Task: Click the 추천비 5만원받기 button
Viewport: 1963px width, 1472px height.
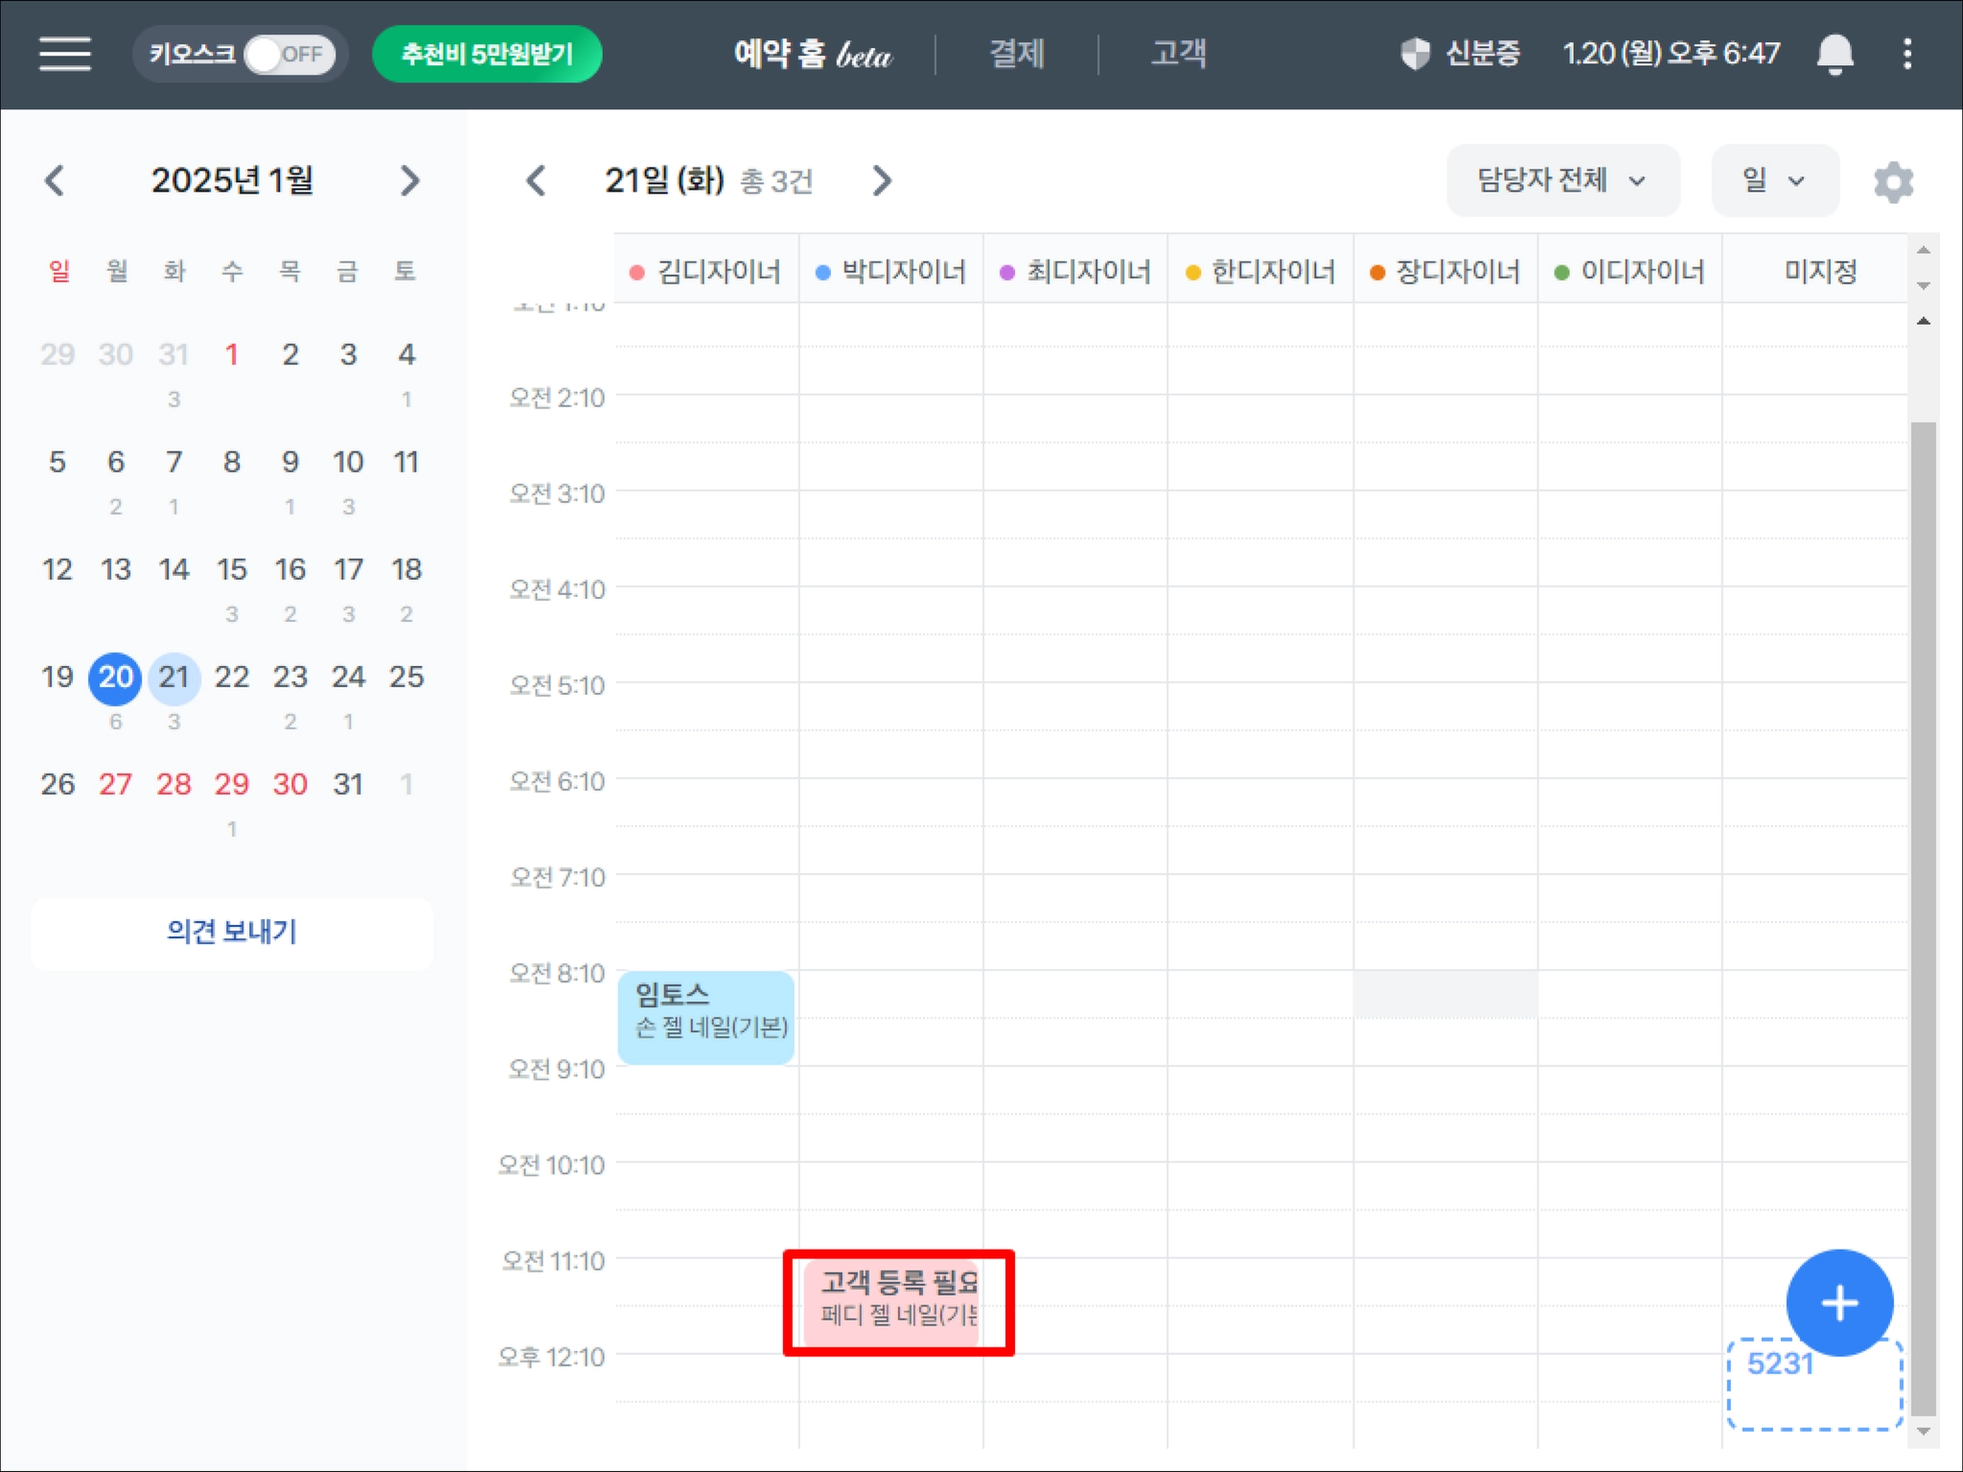Action: click(487, 54)
